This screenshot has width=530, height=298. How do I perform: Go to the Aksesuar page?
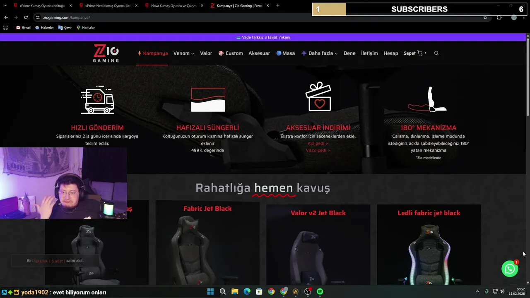(x=259, y=53)
